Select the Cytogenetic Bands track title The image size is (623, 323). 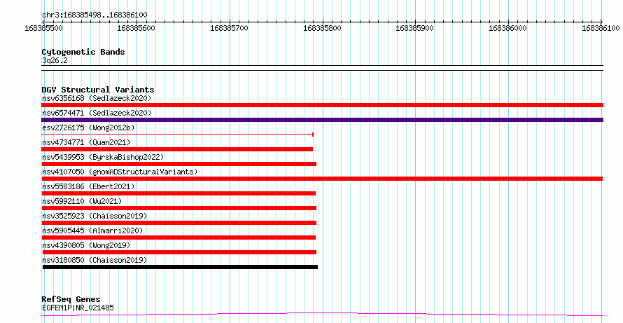[83, 52]
